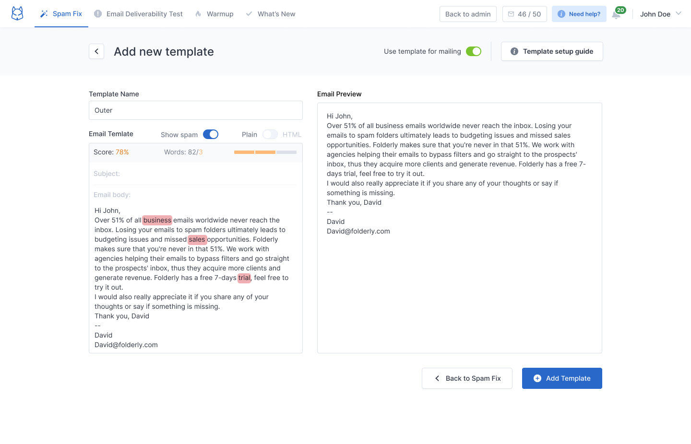The image size is (691, 444).
Task: Click the envelope icon in email counter
Action: pyautogui.click(x=511, y=14)
